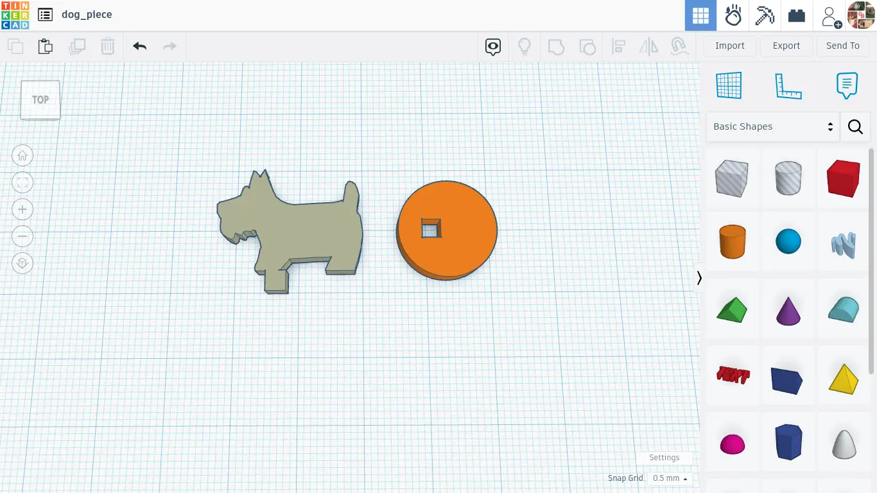This screenshot has width=877, height=493.
Task: Switch to the Bricks view
Action: tap(797, 15)
